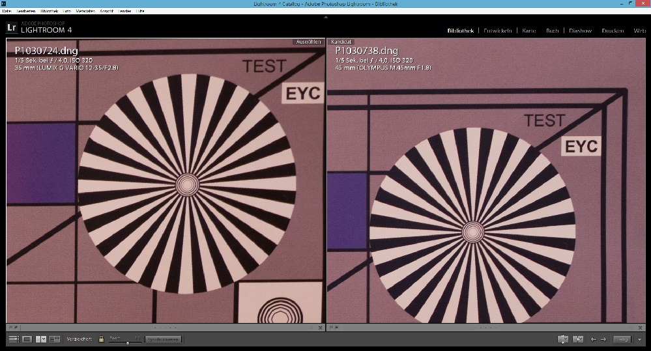651x351 pixels.
Task: Adjust the Zoom slider handle
Action: pyautogui.click(x=128, y=343)
